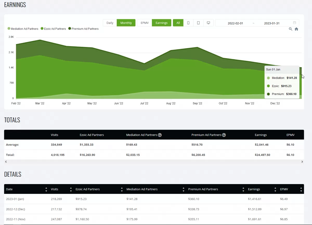This screenshot has width=312, height=225.
Task: Open help icon beside Mediation Ad Partners total
Action: [160, 135]
